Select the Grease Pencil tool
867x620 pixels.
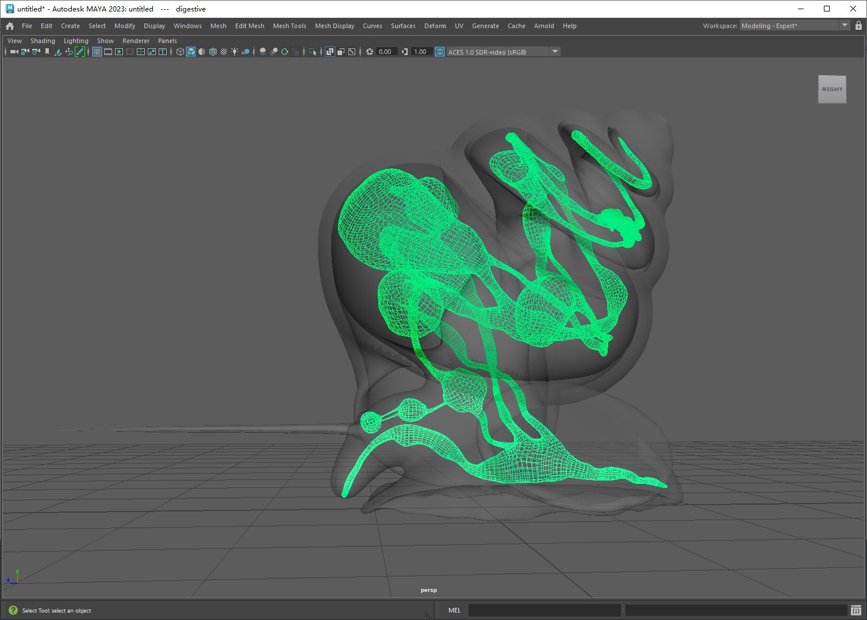coord(80,52)
